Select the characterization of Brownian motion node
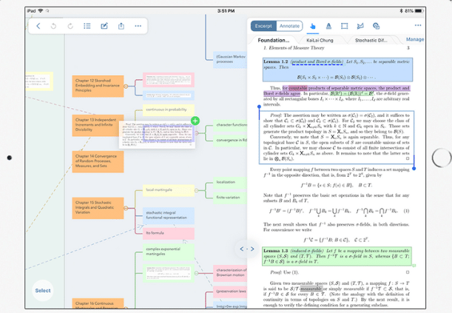Image resolution: width=452 pixels, height=313 pixels. tap(230, 273)
